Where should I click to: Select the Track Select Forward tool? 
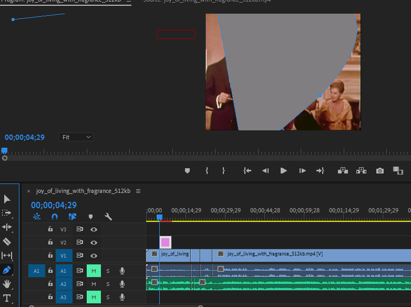point(7,213)
